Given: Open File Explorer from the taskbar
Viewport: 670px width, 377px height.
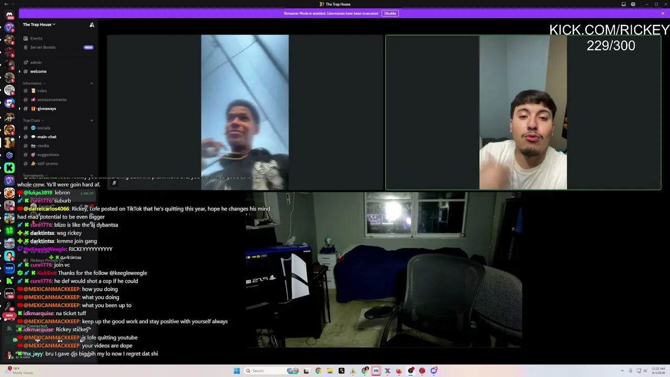Looking at the screenshot, I should 330,371.
